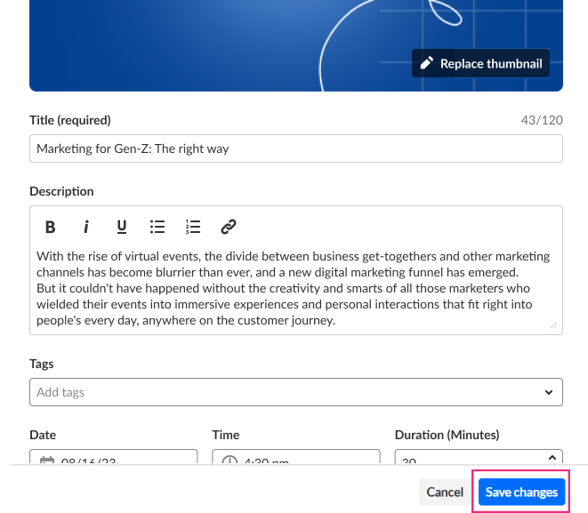Toggle underline formatting in Description
Viewport: 588px width, 513px height.
(x=122, y=227)
